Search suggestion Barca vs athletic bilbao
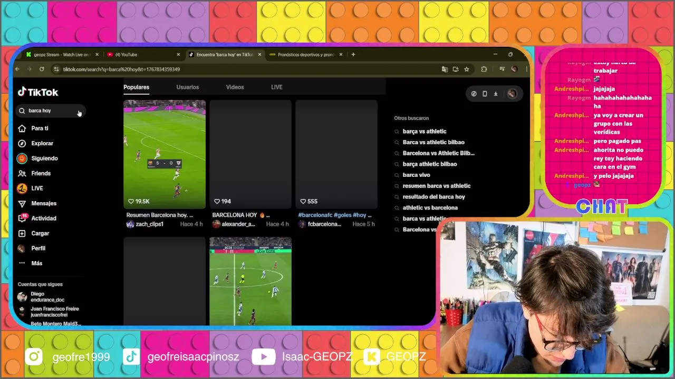The height and width of the screenshot is (379, 675). 433,142
